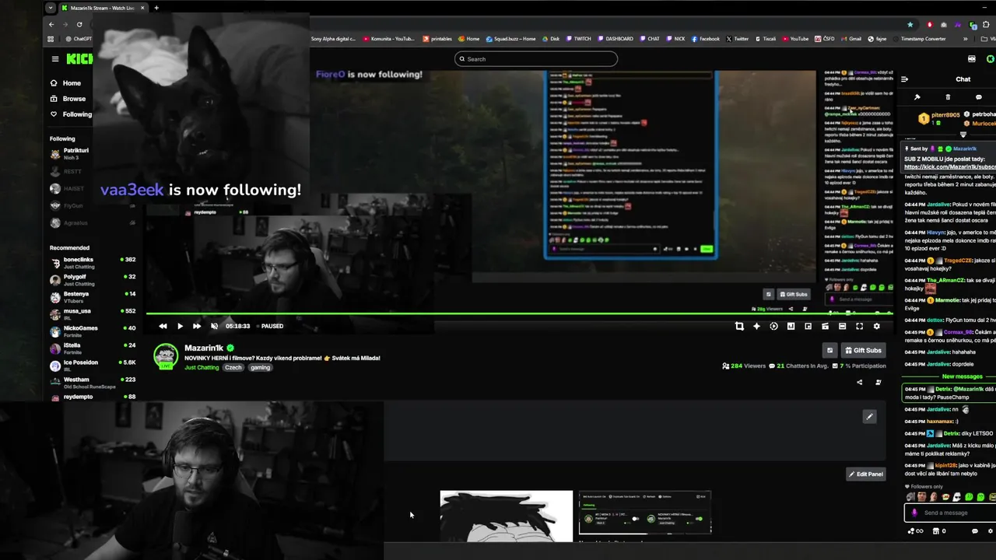The image size is (996, 560).
Task: Click Gift Subs button below player
Action: pos(863,351)
